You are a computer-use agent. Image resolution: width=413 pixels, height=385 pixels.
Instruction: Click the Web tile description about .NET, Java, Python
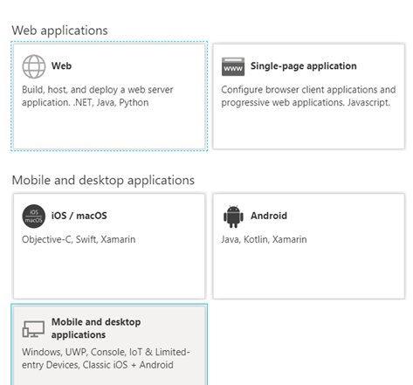click(98, 96)
